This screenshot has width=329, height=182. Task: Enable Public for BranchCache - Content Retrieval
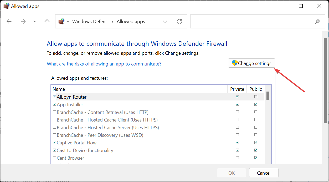click(x=256, y=112)
